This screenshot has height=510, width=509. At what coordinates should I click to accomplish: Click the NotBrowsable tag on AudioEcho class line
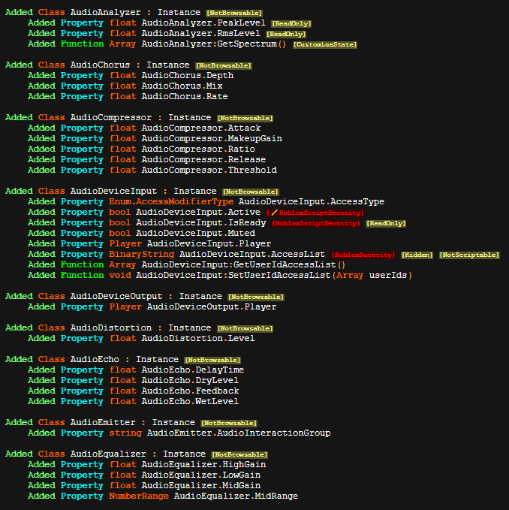212,360
